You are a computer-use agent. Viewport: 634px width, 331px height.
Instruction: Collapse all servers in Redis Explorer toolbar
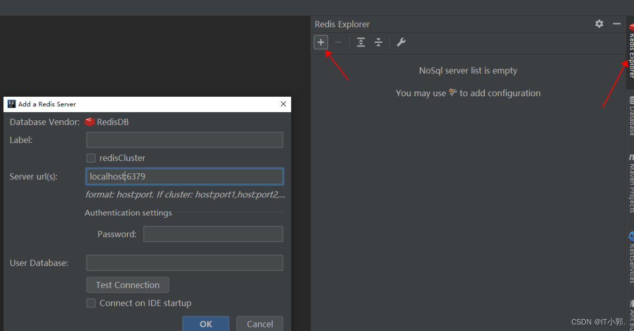click(x=378, y=42)
